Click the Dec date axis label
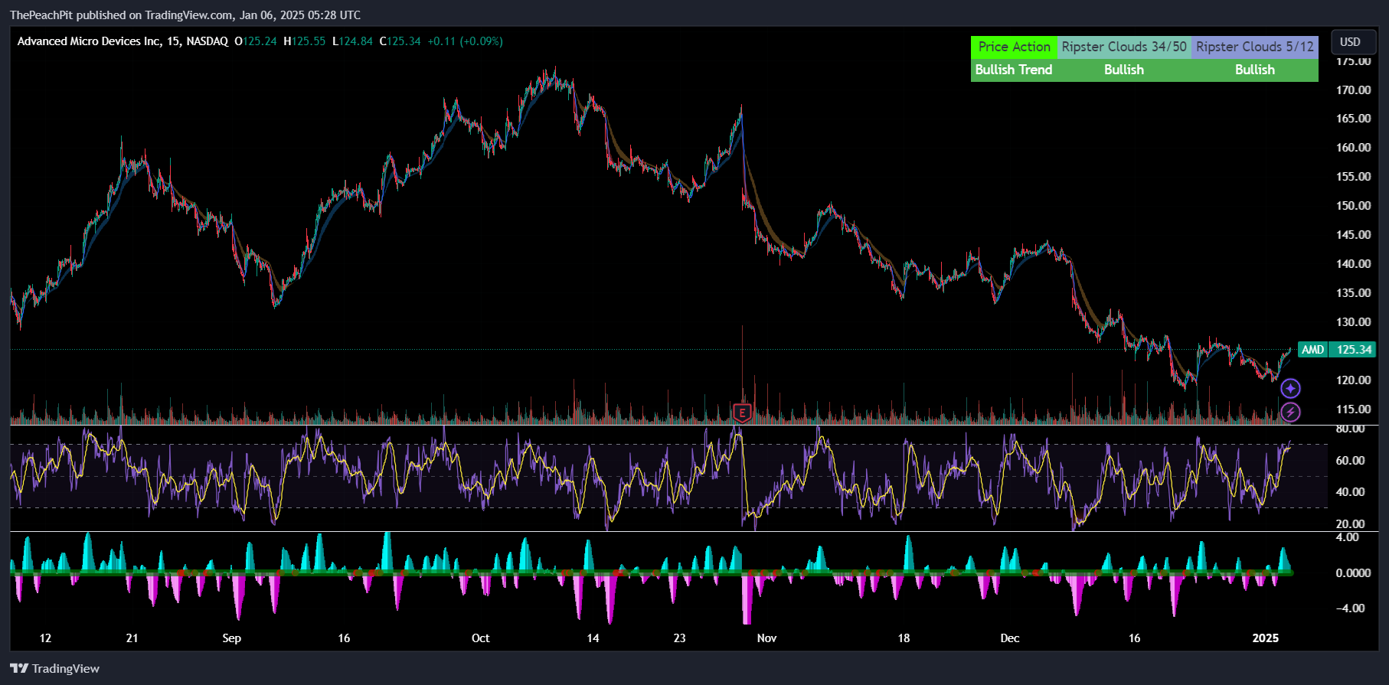The width and height of the screenshot is (1389, 685). (x=1010, y=638)
